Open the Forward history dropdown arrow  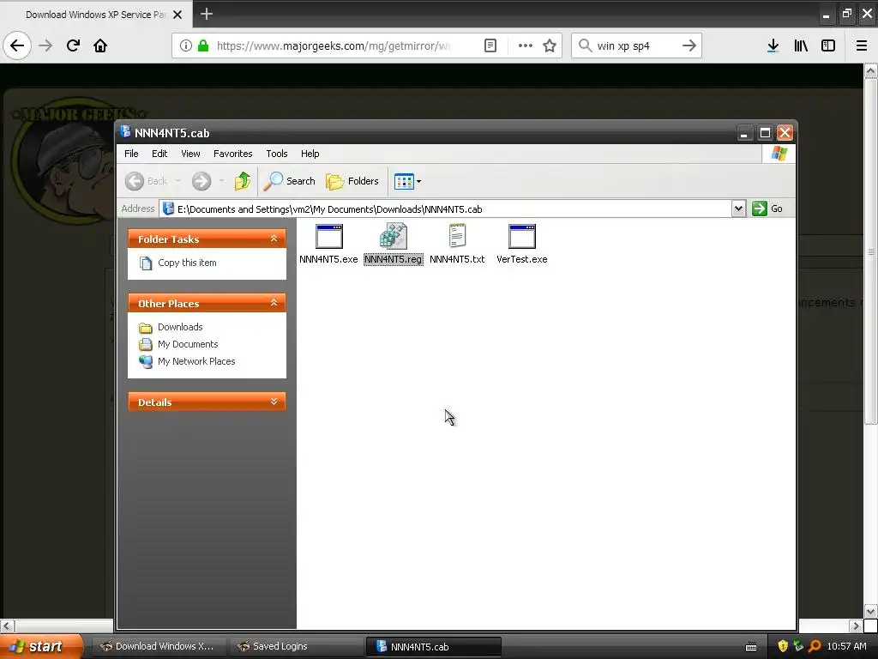222,181
